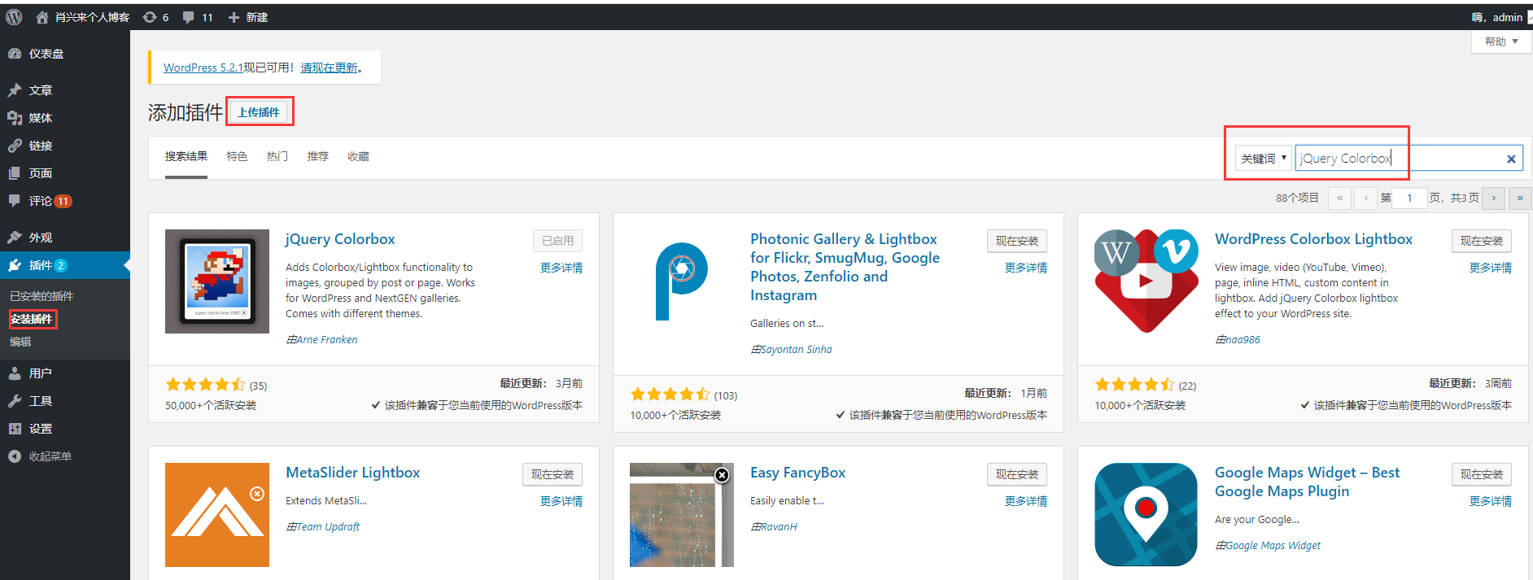Click the 新建 plus button
The image size is (1533, 580).
coord(248,17)
